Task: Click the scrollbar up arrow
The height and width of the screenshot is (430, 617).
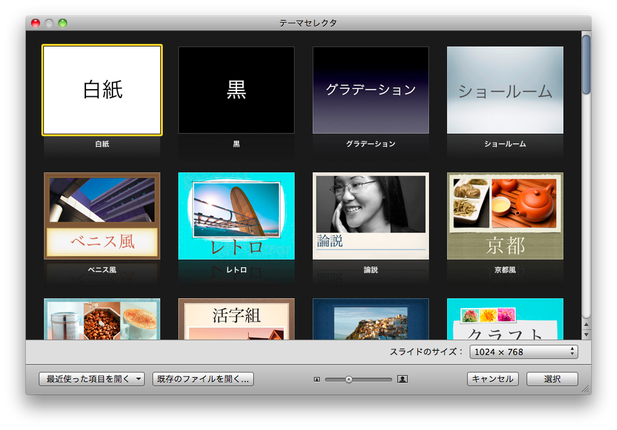Action: pyautogui.click(x=586, y=325)
